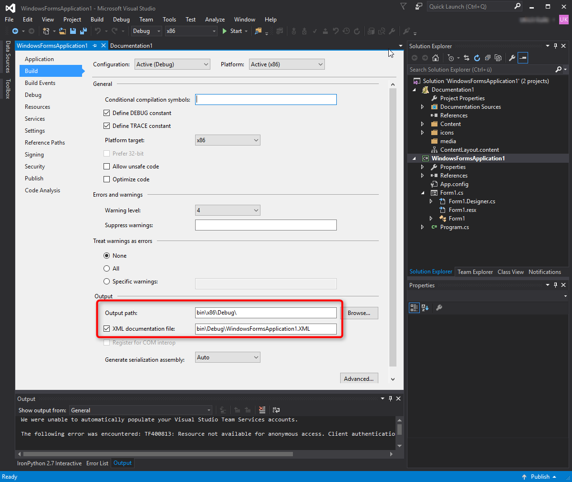Click the Output path text field
The image size is (572, 482).
pos(266,313)
